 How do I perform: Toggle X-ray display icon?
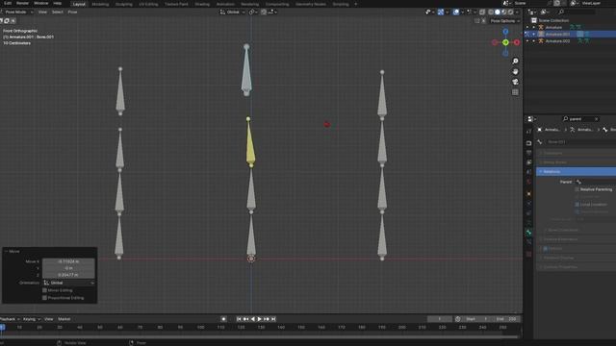(x=482, y=12)
